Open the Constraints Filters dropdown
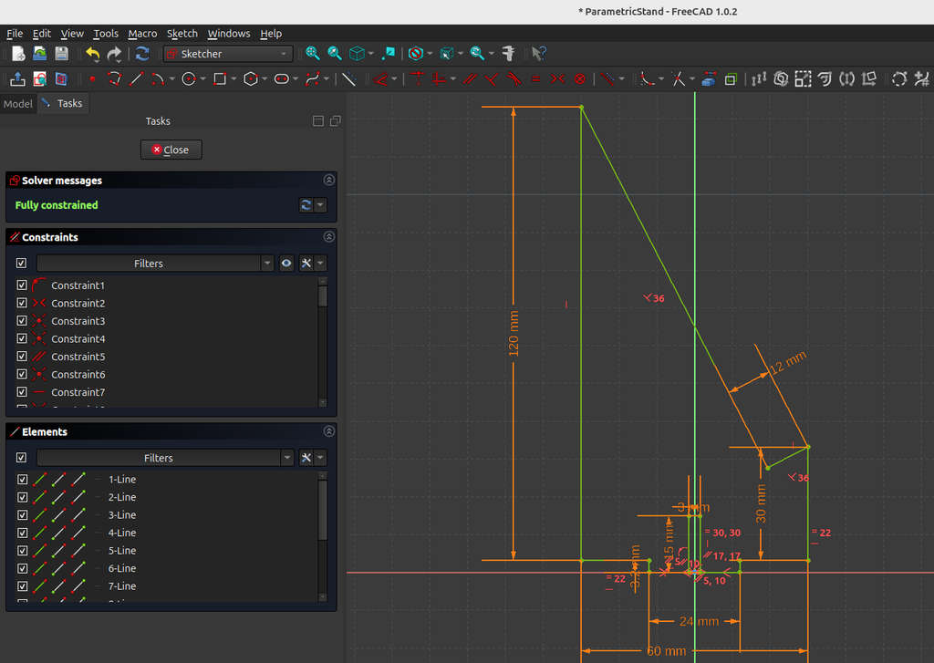 pos(267,264)
